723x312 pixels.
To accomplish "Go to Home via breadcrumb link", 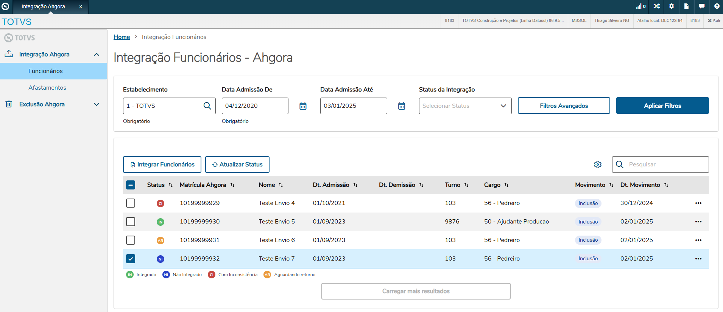I will (x=122, y=37).
